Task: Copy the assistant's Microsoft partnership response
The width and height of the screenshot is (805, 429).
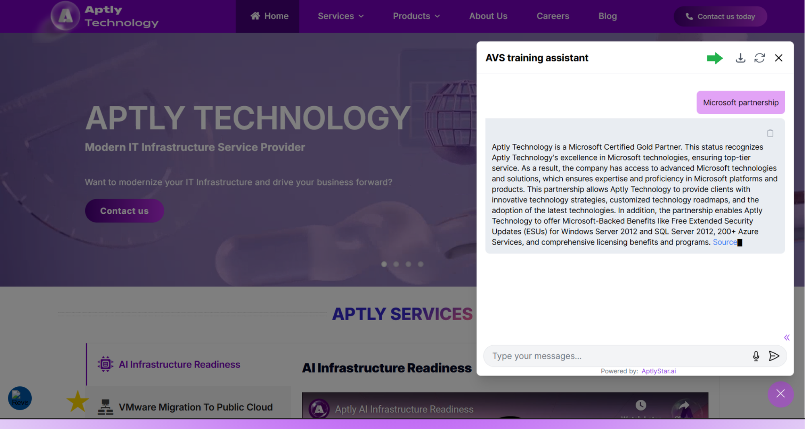Action: coord(770,133)
